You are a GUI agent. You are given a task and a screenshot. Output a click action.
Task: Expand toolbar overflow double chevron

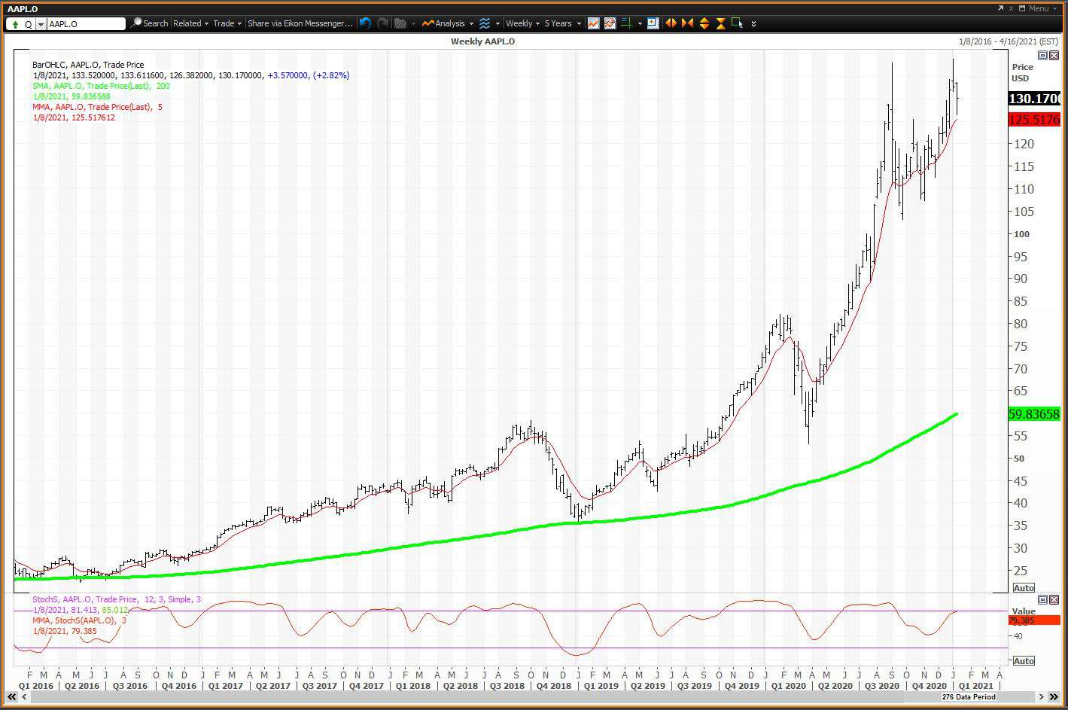pos(753,24)
